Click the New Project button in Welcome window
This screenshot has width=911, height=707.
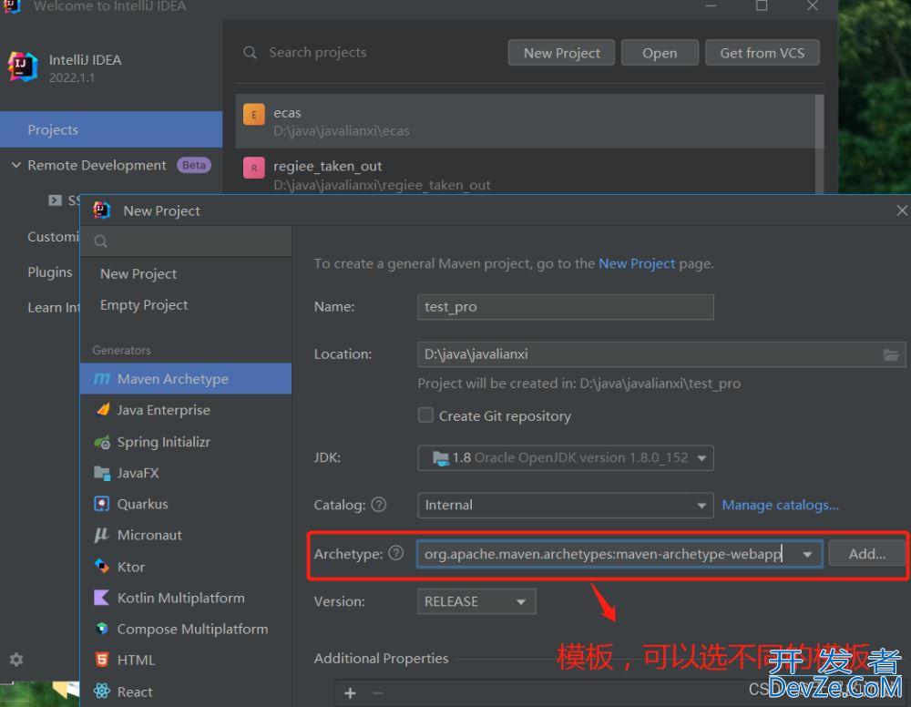click(x=561, y=53)
